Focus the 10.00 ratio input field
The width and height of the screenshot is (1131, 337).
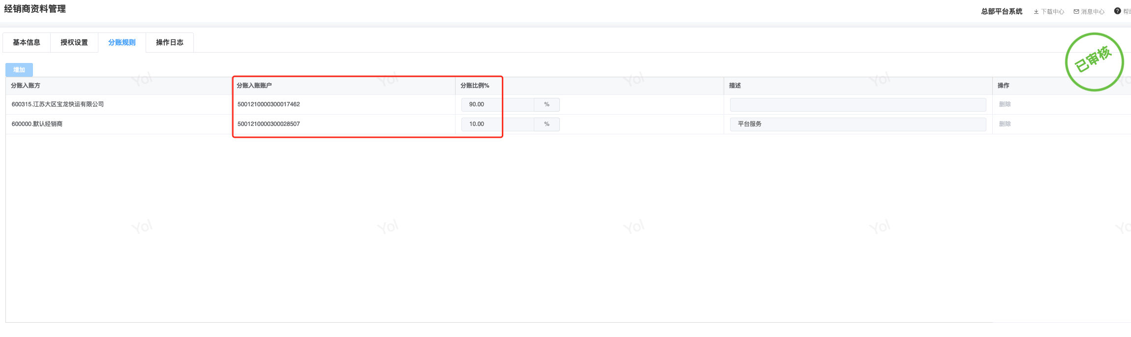[497, 124]
